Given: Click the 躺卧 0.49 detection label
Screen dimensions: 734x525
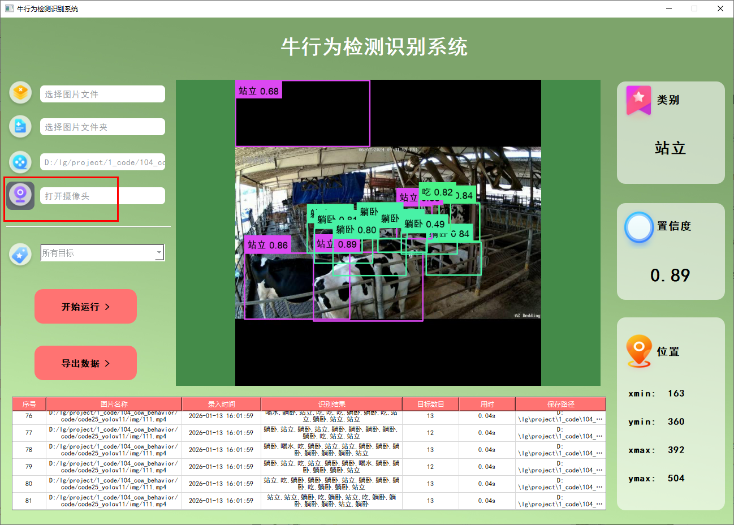Looking at the screenshot, I should [x=425, y=224].
